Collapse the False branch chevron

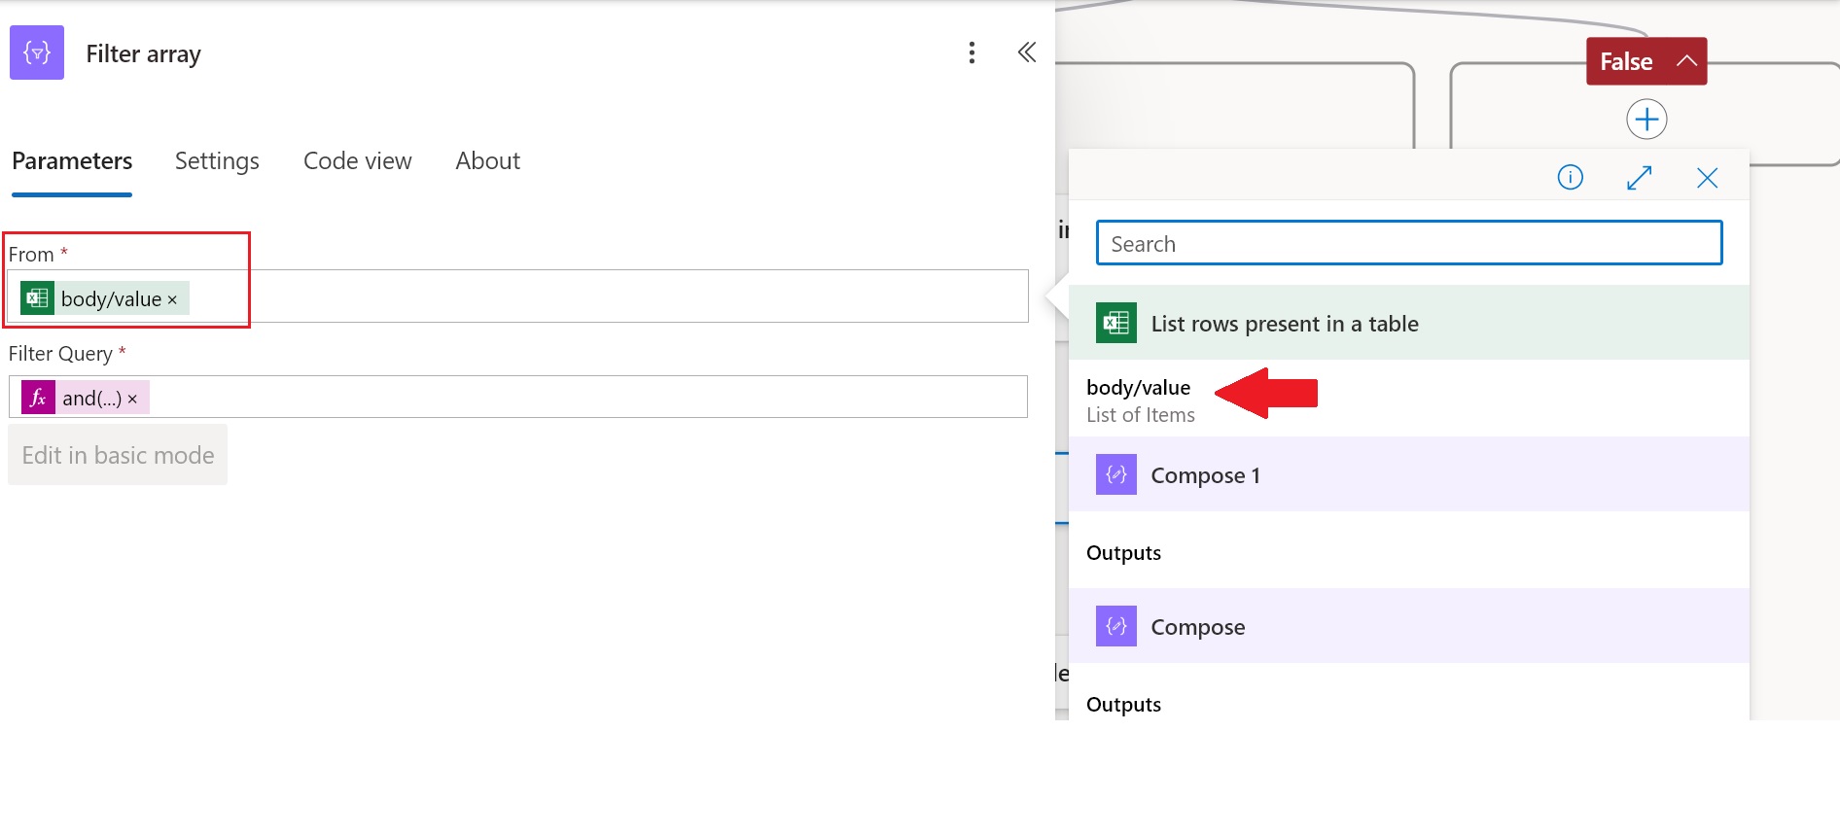(x=1686, y=61)
